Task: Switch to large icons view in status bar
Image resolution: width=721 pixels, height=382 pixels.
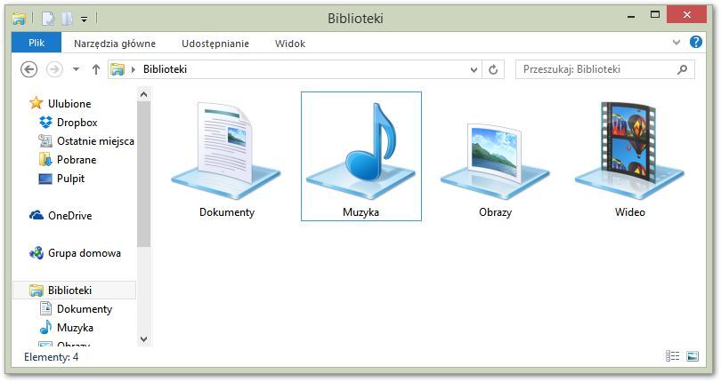Action: (x=693, y=356)
